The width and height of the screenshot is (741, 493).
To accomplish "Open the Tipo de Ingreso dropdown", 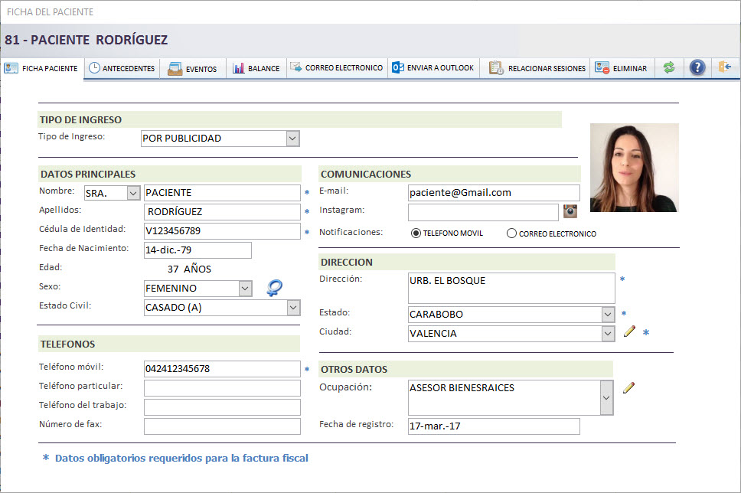I will point(292,138).
